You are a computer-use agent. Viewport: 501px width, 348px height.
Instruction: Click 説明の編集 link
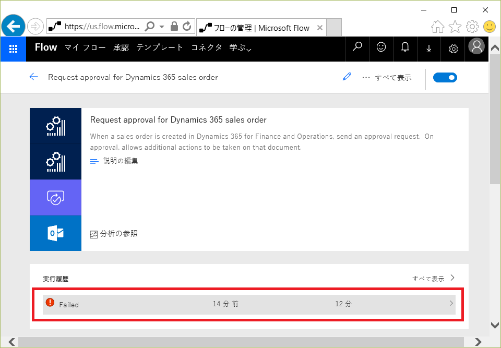[x=121, y=161]
